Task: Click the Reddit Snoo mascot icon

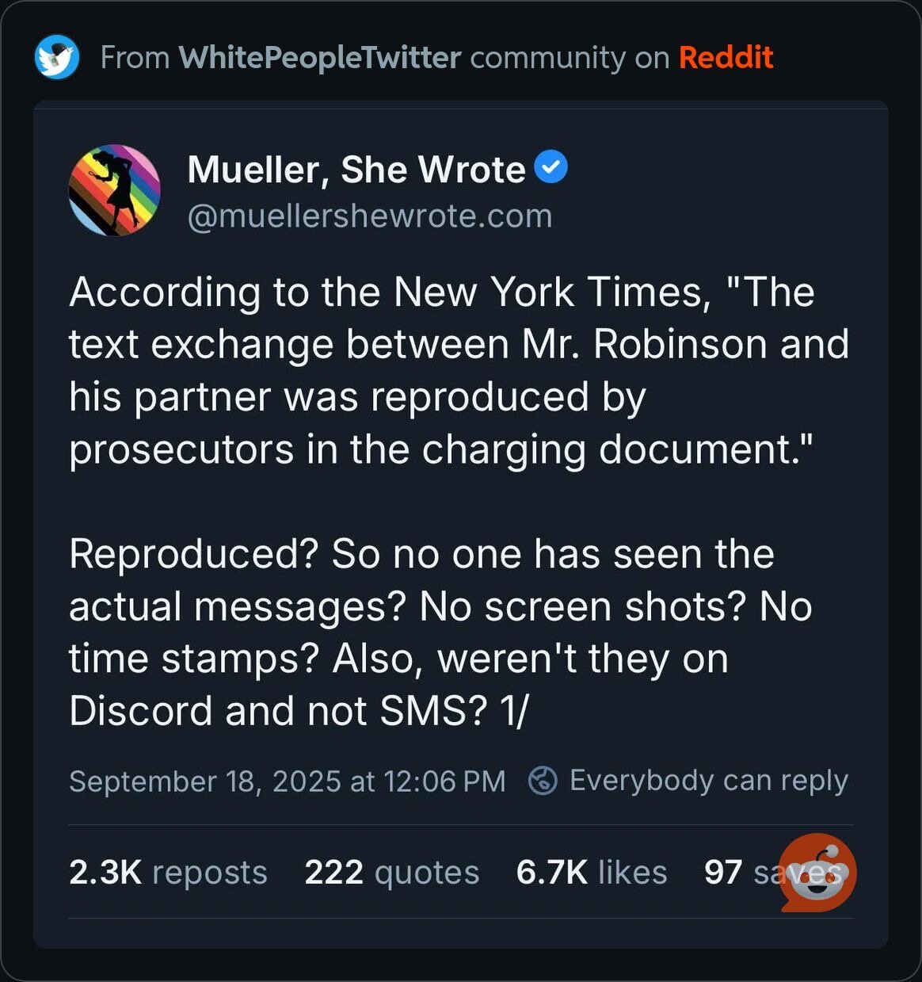Action: [x=817, y=872]
